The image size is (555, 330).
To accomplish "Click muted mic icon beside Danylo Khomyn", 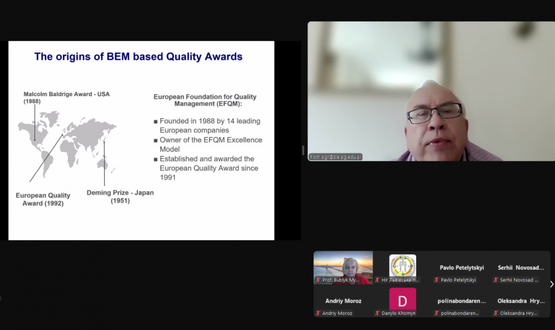I will point(378,313).
